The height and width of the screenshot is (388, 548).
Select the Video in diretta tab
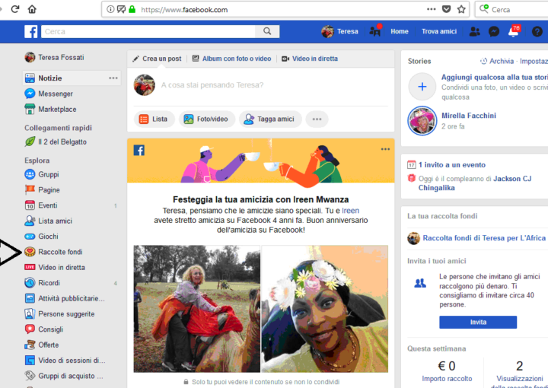click(310, 59)
